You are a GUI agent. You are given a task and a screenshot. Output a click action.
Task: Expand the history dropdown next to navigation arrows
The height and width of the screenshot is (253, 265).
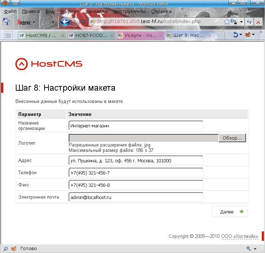click(x=83, y=22)
